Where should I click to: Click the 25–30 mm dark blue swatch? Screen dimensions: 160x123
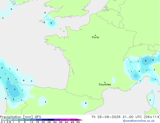(x=51, y=120)
